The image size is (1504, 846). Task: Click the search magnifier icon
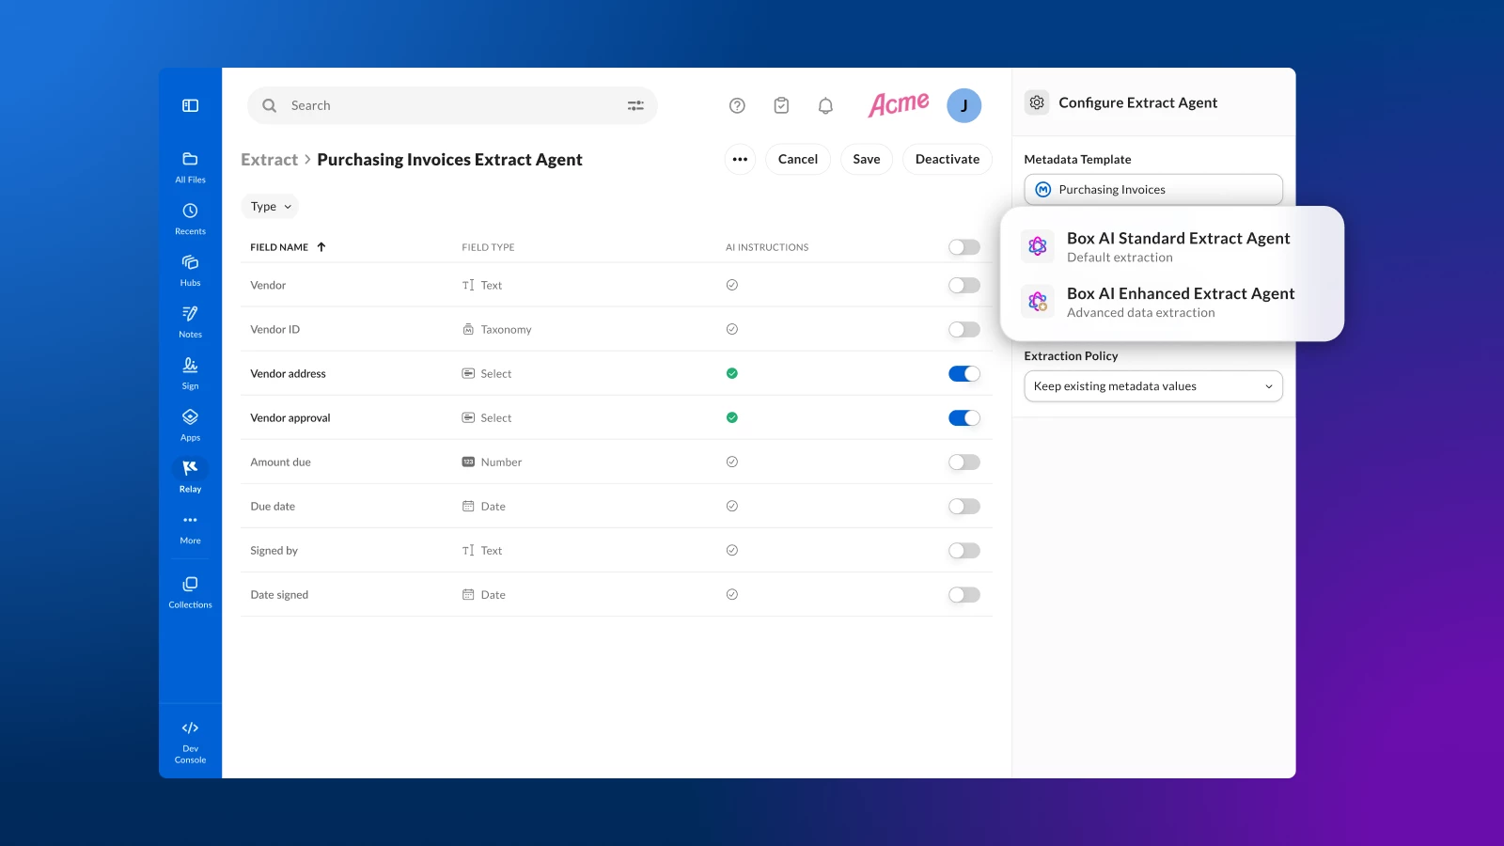click(269, 105)
